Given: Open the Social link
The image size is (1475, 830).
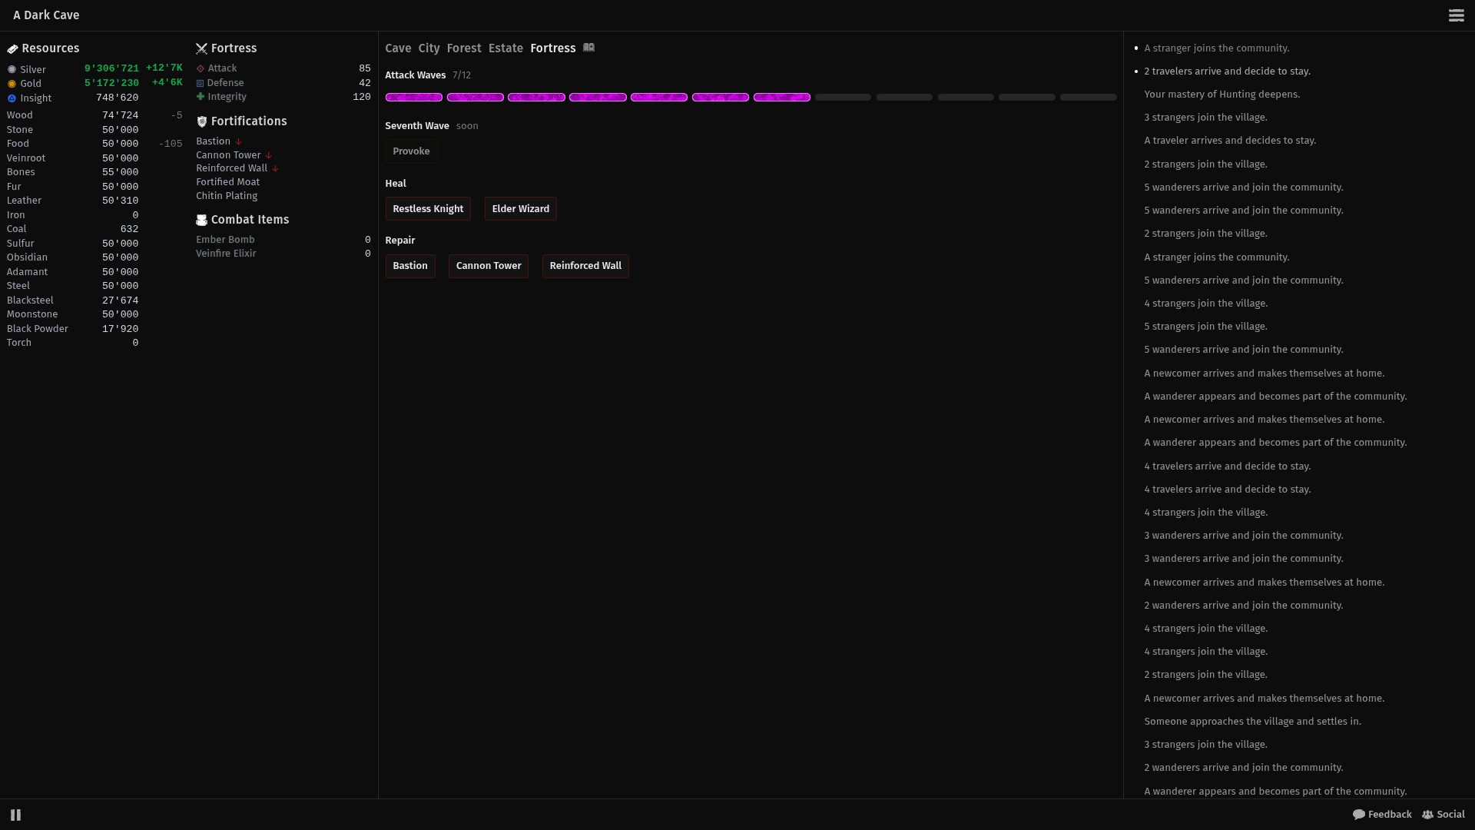Looking at the screenshot, I should 1444,815.
